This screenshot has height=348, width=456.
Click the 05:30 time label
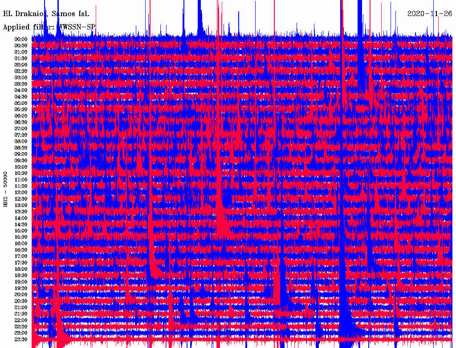pyautogui.click(x=21, y=109)
